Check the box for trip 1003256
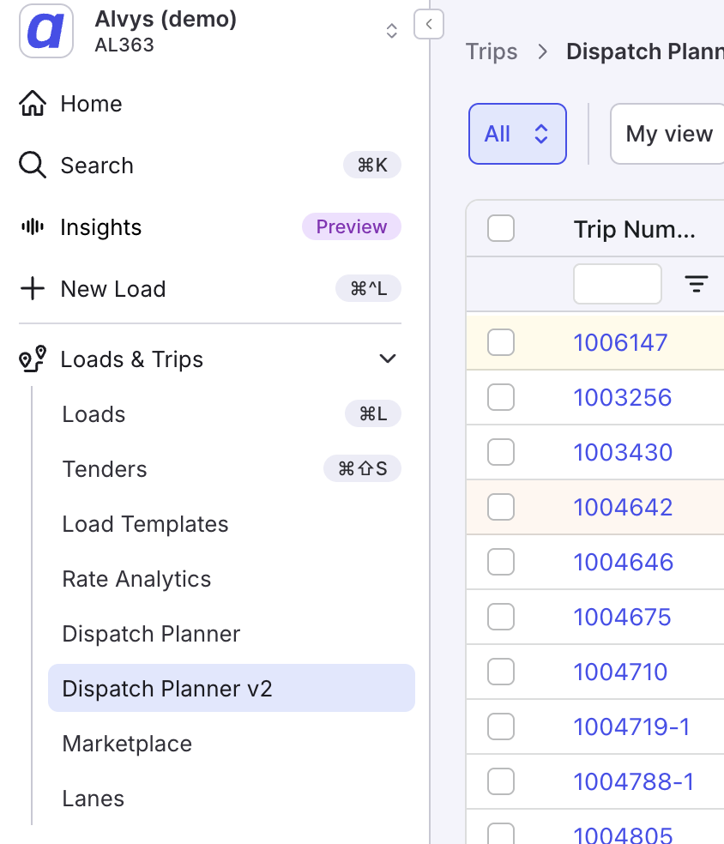The height and width of the screenshot is (844, 724). [501, 397]
